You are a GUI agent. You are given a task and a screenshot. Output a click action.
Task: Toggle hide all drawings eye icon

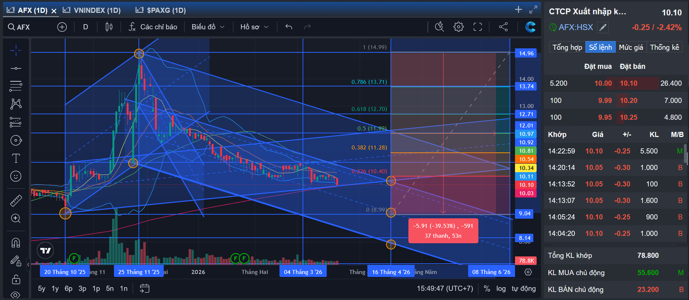(x=16, y=295)
